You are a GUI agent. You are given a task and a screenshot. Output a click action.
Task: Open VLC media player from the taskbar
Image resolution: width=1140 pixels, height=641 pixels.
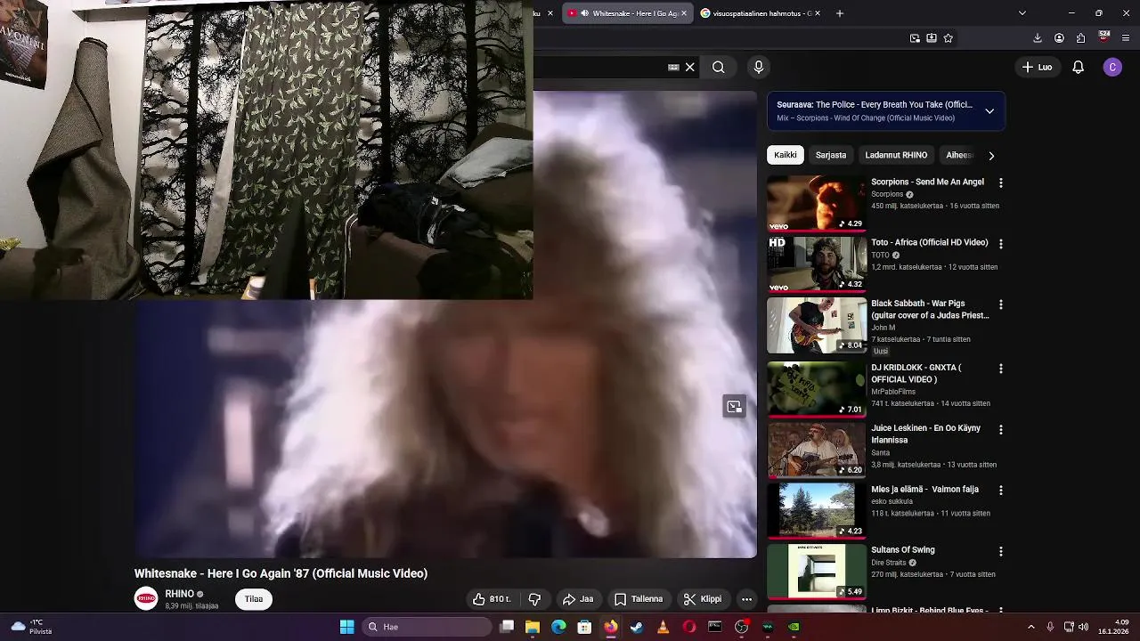tap(663, 627)
